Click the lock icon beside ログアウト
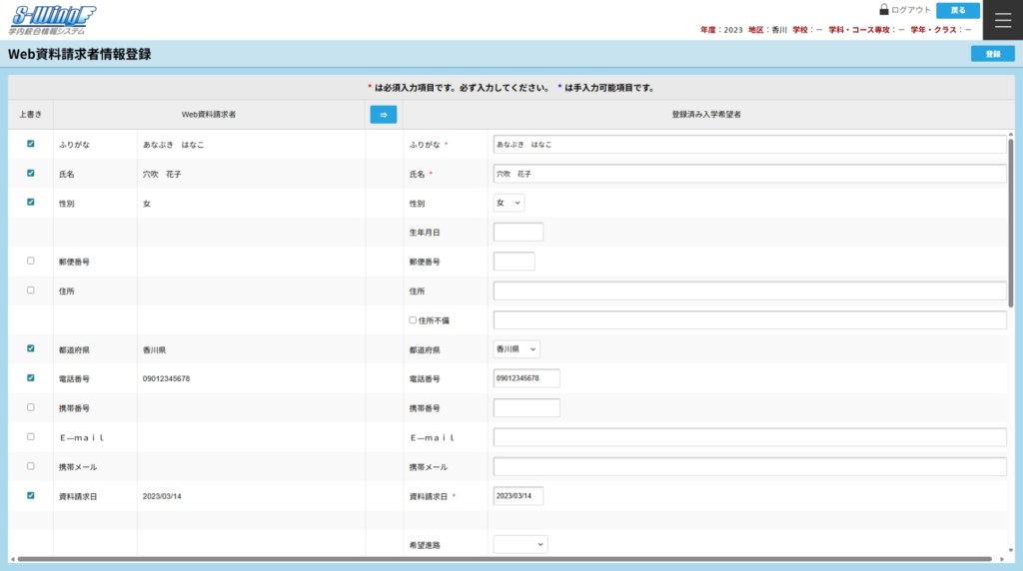 click(x=884, y=10)
